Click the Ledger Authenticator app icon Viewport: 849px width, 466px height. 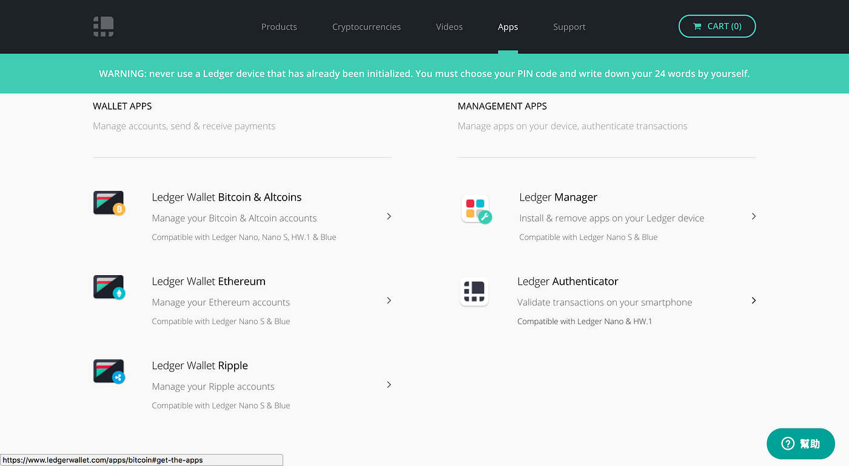click(x=474, y=291)
